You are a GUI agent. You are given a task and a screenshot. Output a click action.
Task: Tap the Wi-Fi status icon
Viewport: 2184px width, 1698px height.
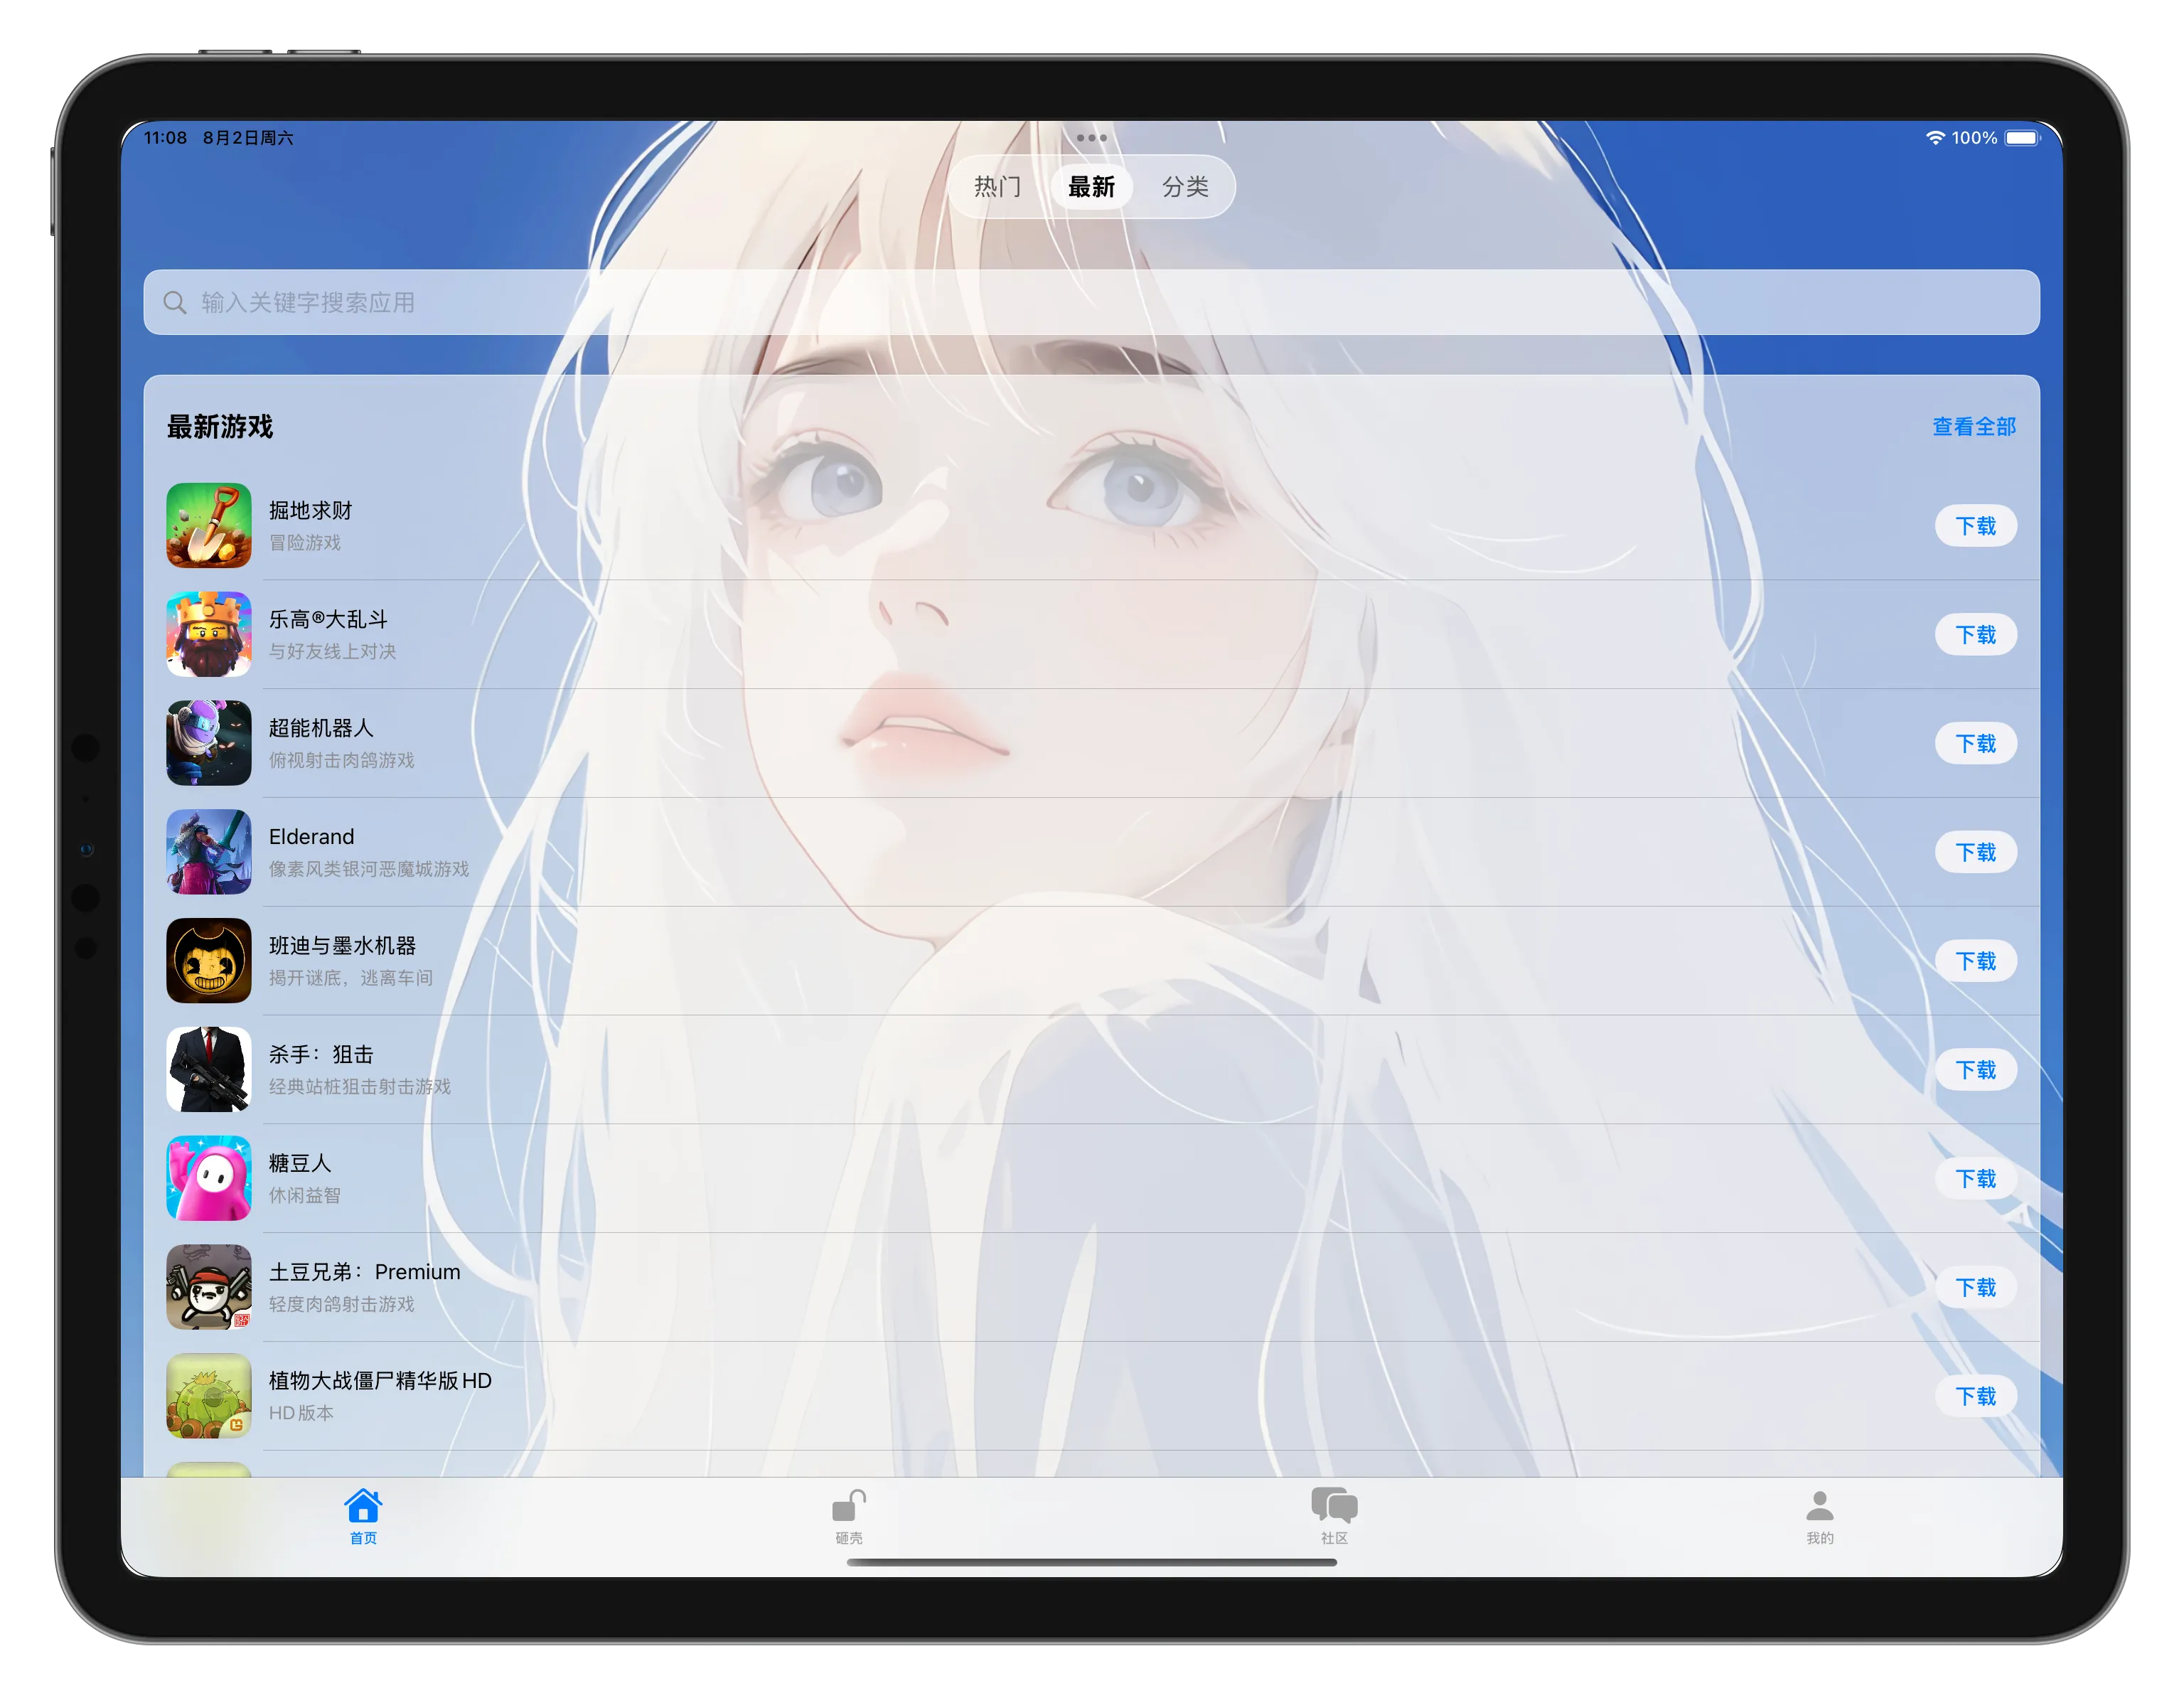coord(1935,138)
